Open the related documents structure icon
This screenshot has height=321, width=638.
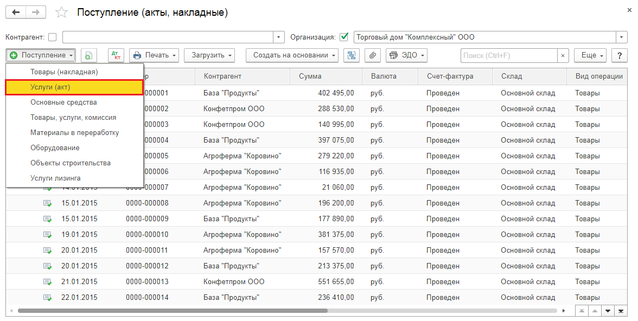[352, 55]
